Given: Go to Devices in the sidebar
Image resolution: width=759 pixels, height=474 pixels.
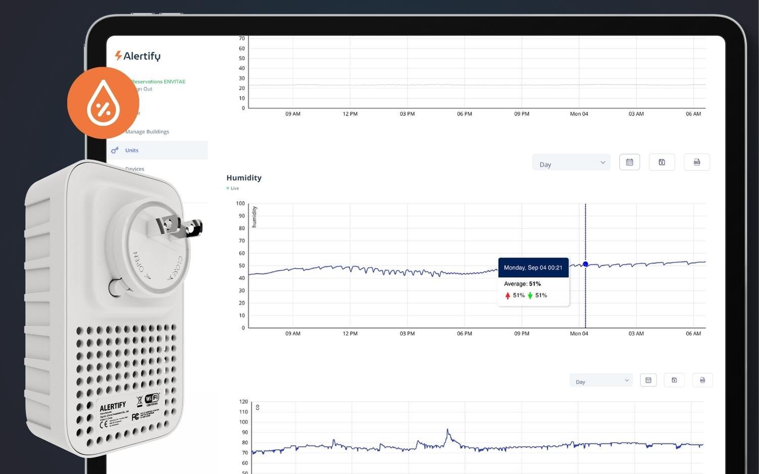Looking at the screenshot, I should tap(136, 168).
